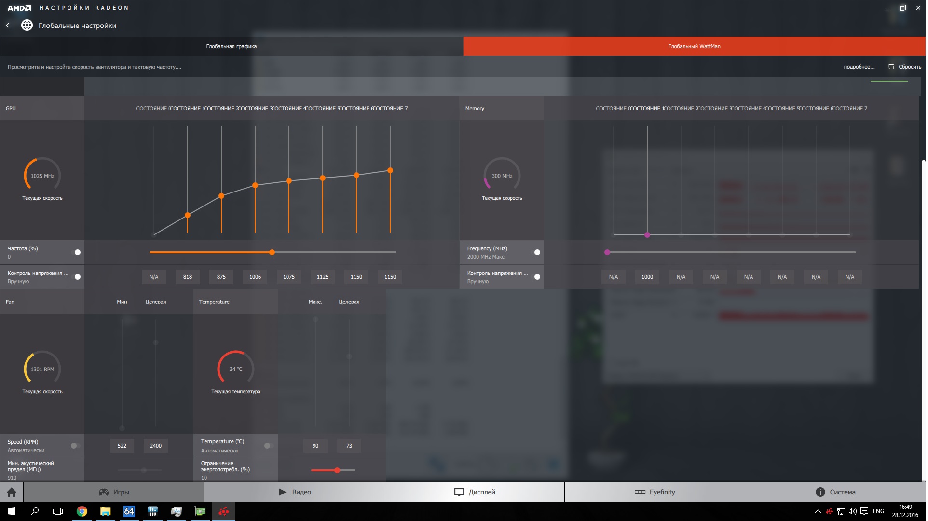The image size is (928, 521).
Task: Select the Глобальный WattMan tab
Action: pyautogui.click(x=694, y=46)
